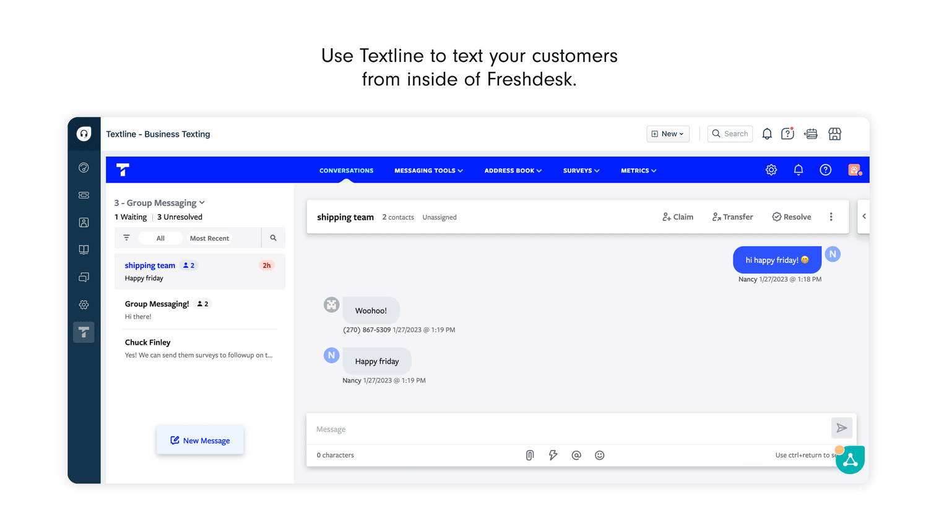The height and width of the screenshot is (526, 939).
Task: Expand the Address Book menu
Action: [513, 171]
